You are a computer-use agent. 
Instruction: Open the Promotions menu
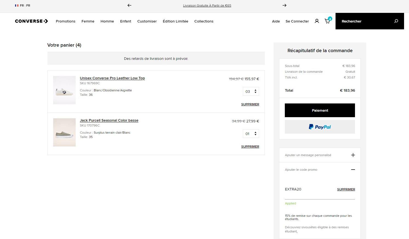pos(66,21)
